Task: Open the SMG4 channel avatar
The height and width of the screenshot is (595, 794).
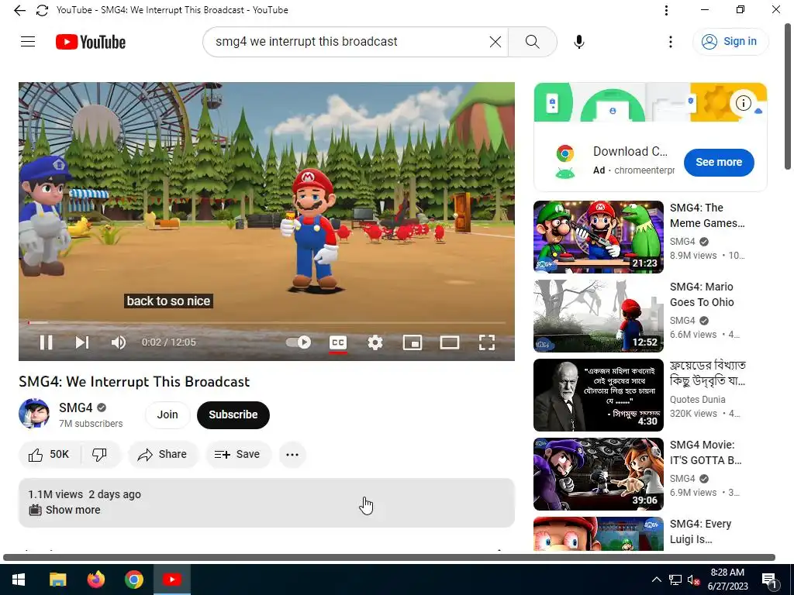Action: (x=34, y=414)
